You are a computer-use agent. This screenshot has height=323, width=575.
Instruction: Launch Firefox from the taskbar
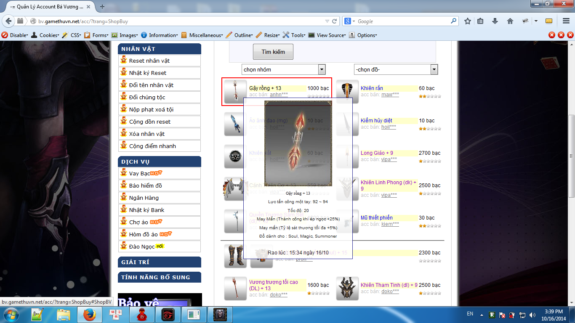[89, 315]
